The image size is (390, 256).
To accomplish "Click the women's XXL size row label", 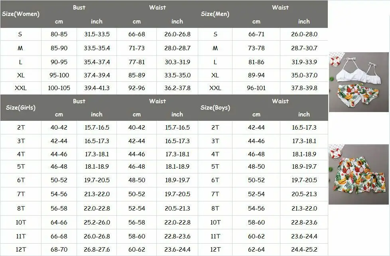I will 21,88.
